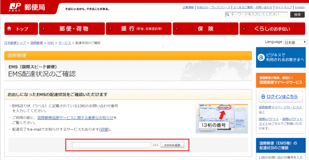The image size is (309, 160).
Task: Click the person icon in ビジネスで banner
Action: tap(261, 57)
